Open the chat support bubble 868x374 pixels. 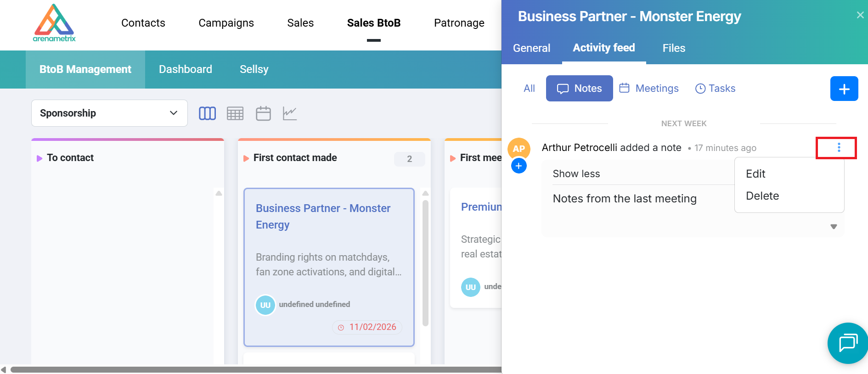point(847,343)
